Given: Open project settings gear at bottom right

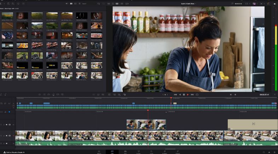Looking at the screenshot, I should tap(274, 152).
